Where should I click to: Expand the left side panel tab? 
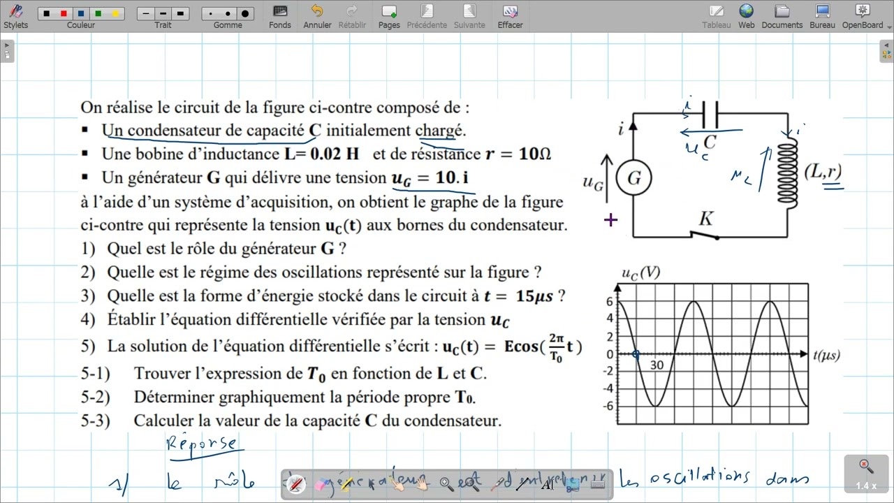point(7,50)
